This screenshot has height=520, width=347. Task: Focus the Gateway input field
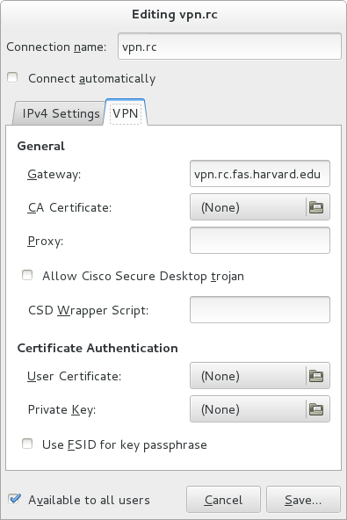pyautogui.click(x=260, y=174)
